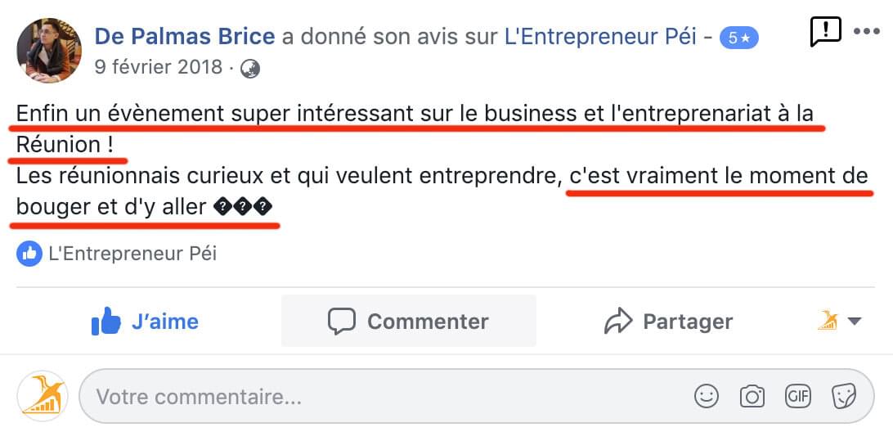Click the comment box page avatar
The height and width of the screenshot is (432, 893).
click(42, 397)
